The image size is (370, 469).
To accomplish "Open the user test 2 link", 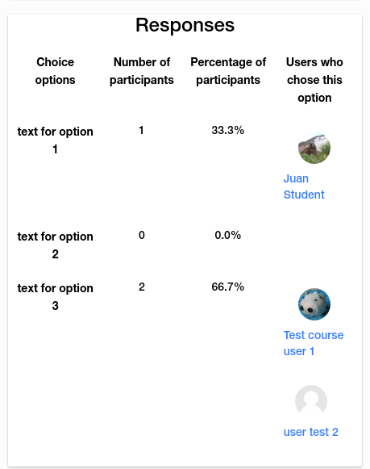I will point(311,432).
